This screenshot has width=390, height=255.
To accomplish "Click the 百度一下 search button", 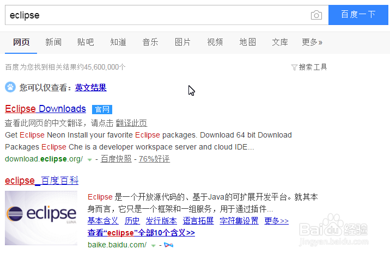I will tap(358, 15).
